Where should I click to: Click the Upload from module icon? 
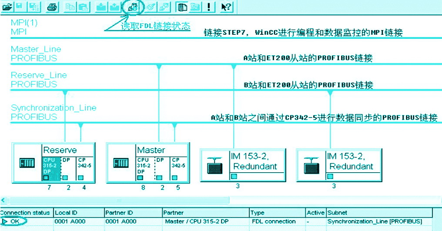tap(114, 7)
